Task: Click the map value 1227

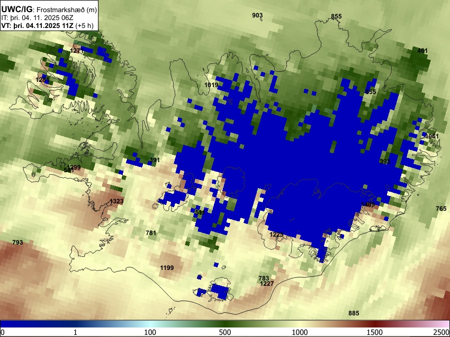Action: (x=267, y=284)
